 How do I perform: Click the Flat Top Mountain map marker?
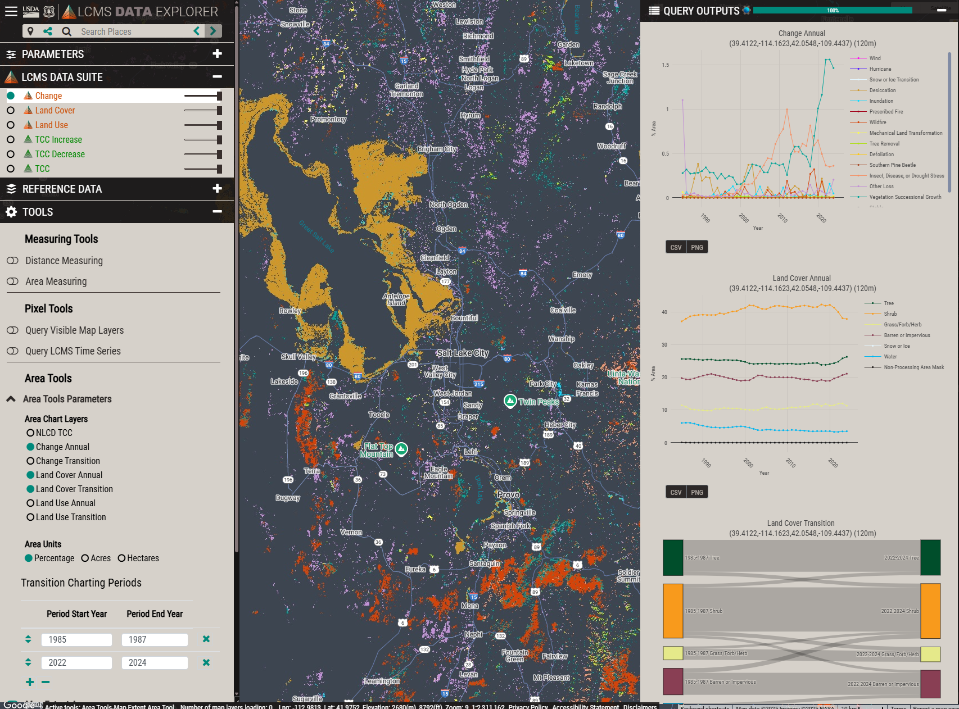tap(400, 449)
